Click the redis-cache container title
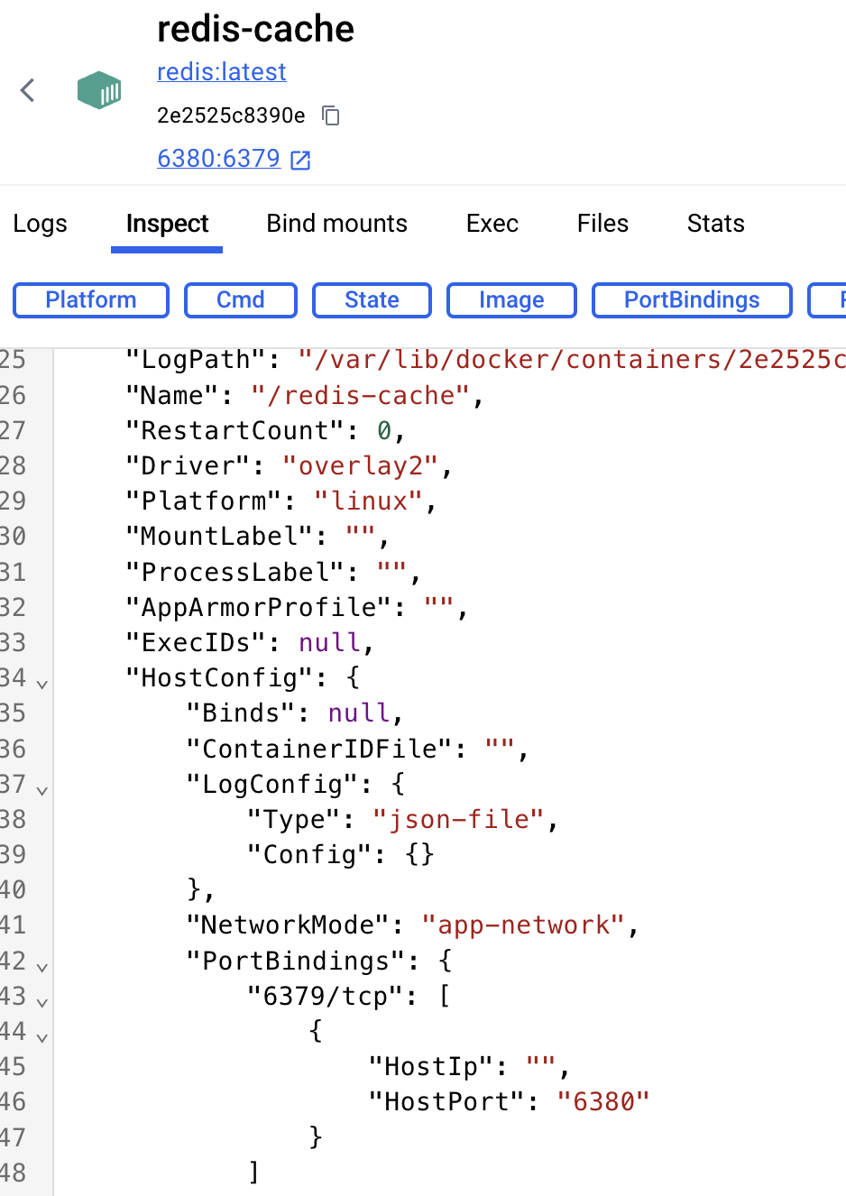846x1196 pixels. [255, 30]
